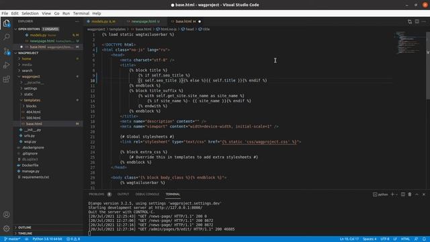The width and height of the screenshot is (430, 242).
Task: Open the feedback icon in status bar
Action: pos(416,239)
